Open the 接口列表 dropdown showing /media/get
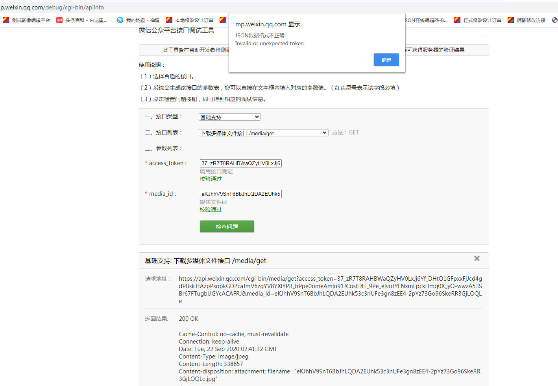558x386 pixels. click(x=264, y=133)
